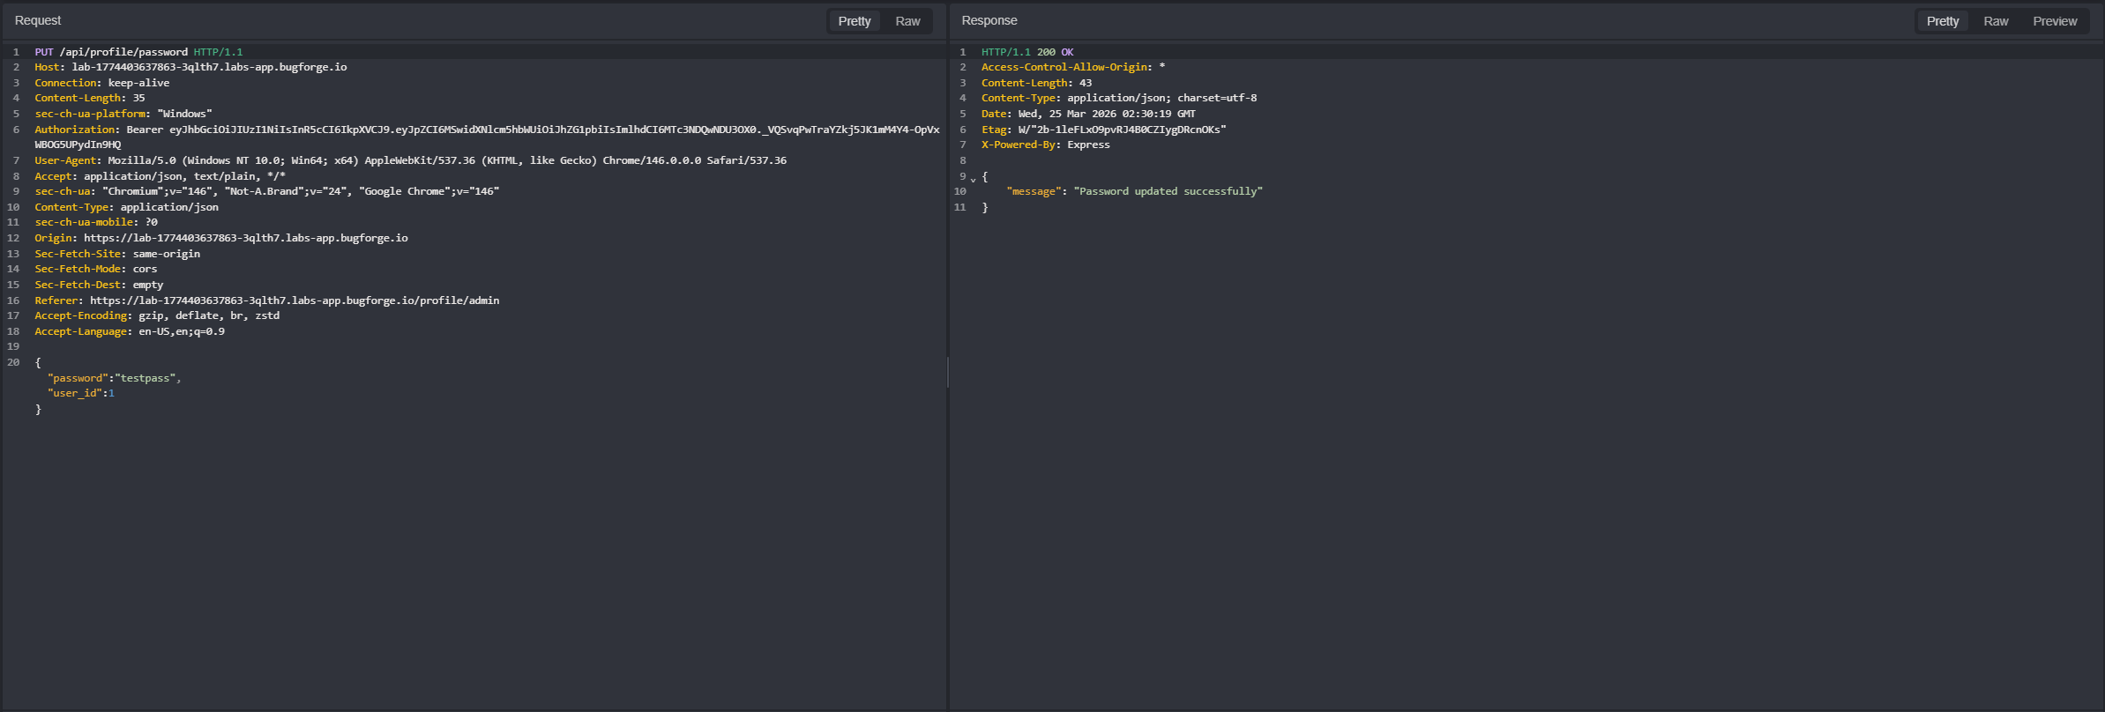2105x712 pixels.
Task: Click the Authorization Bearer token line
Action: [487, 137]
